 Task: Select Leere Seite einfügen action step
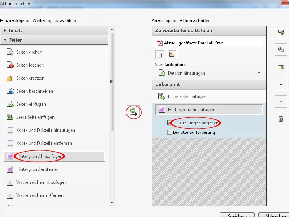tap(209, 97)
